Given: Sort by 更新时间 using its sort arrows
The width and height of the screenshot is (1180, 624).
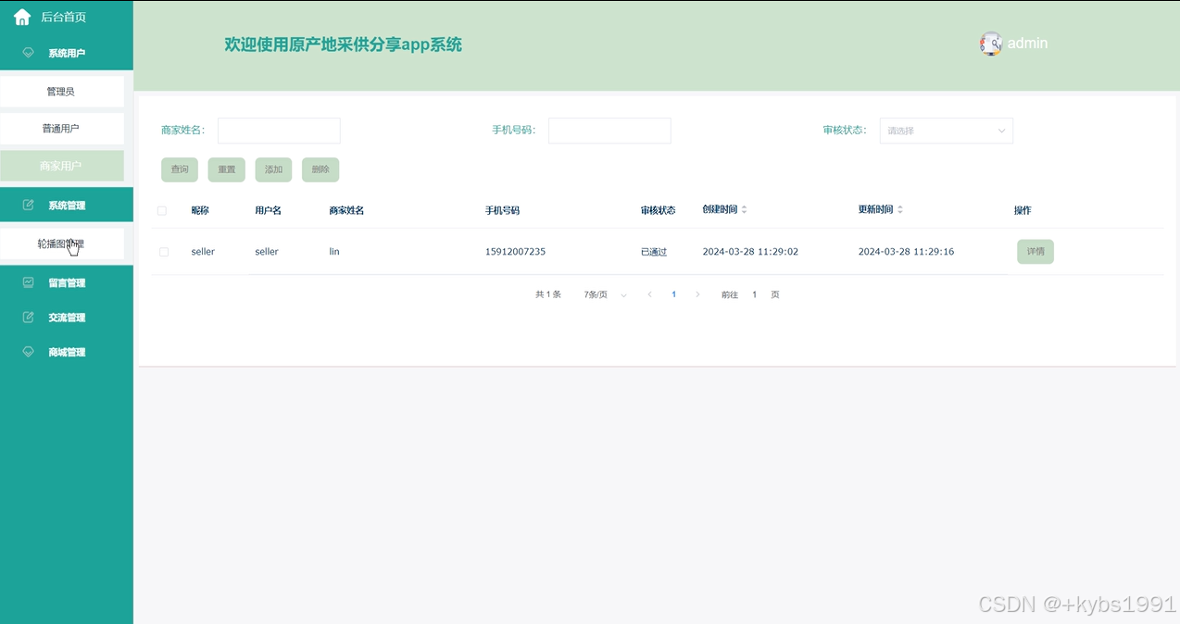Looking at the screenshot, I should pos(899,210).
